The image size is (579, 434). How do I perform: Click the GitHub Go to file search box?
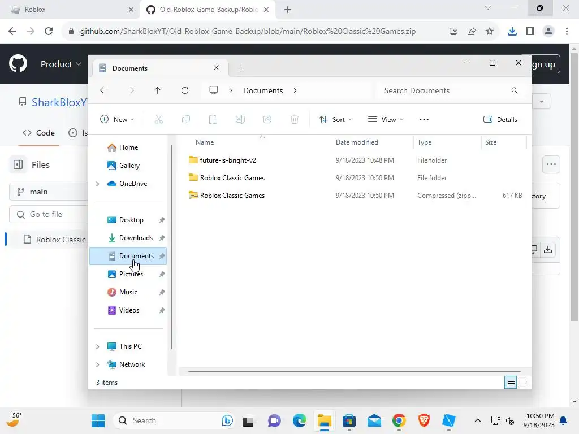point(50,214)
